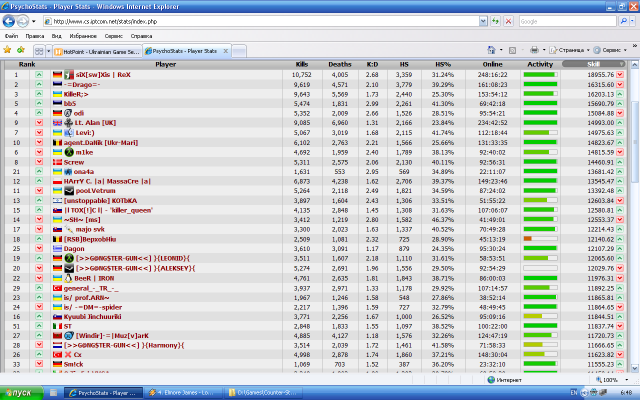640x400 pixels.
Task: Open the Правка menu
Action: (35, 36)
